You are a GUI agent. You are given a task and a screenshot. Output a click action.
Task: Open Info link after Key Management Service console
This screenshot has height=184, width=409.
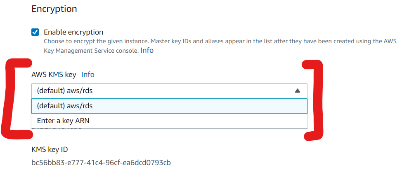pos(147,50)
